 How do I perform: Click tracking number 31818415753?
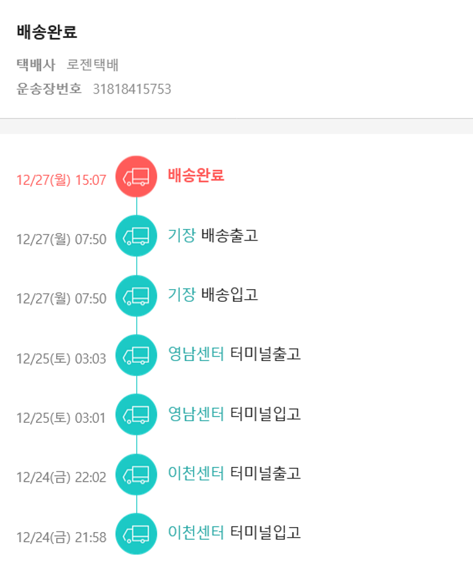[x=132, y=89]
